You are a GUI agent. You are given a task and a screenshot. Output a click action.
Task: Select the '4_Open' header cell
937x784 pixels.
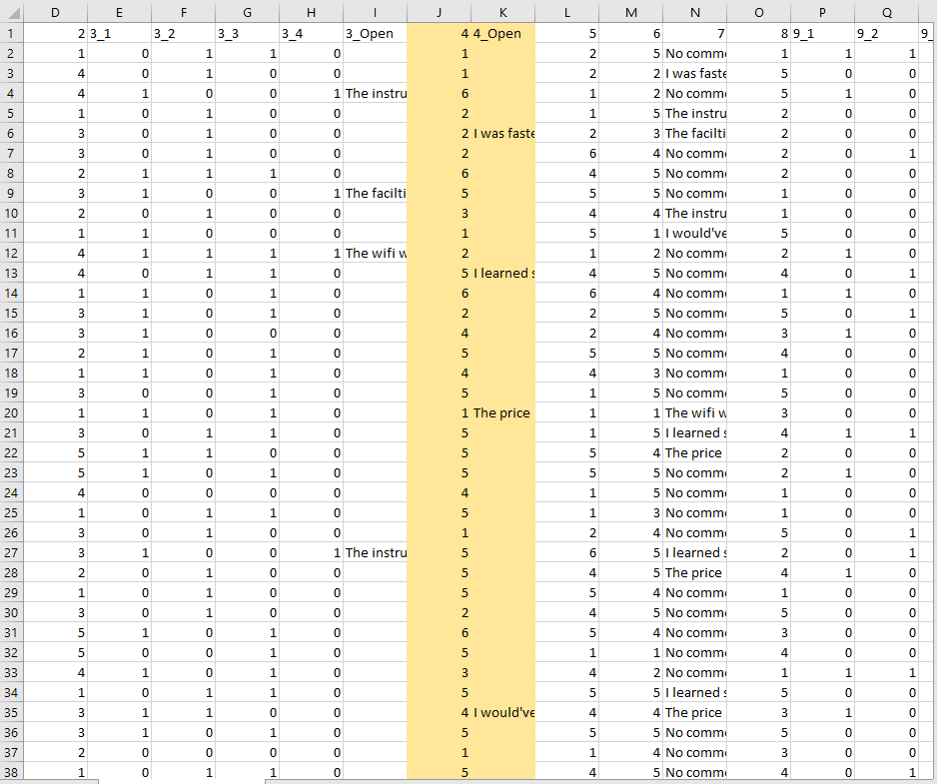pos(502,33)
